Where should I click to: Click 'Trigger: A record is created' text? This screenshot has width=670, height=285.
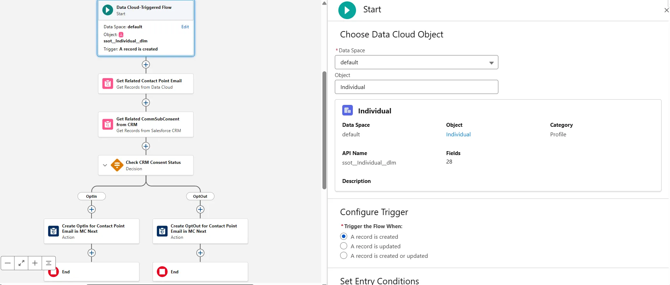(x=131, y=49)
